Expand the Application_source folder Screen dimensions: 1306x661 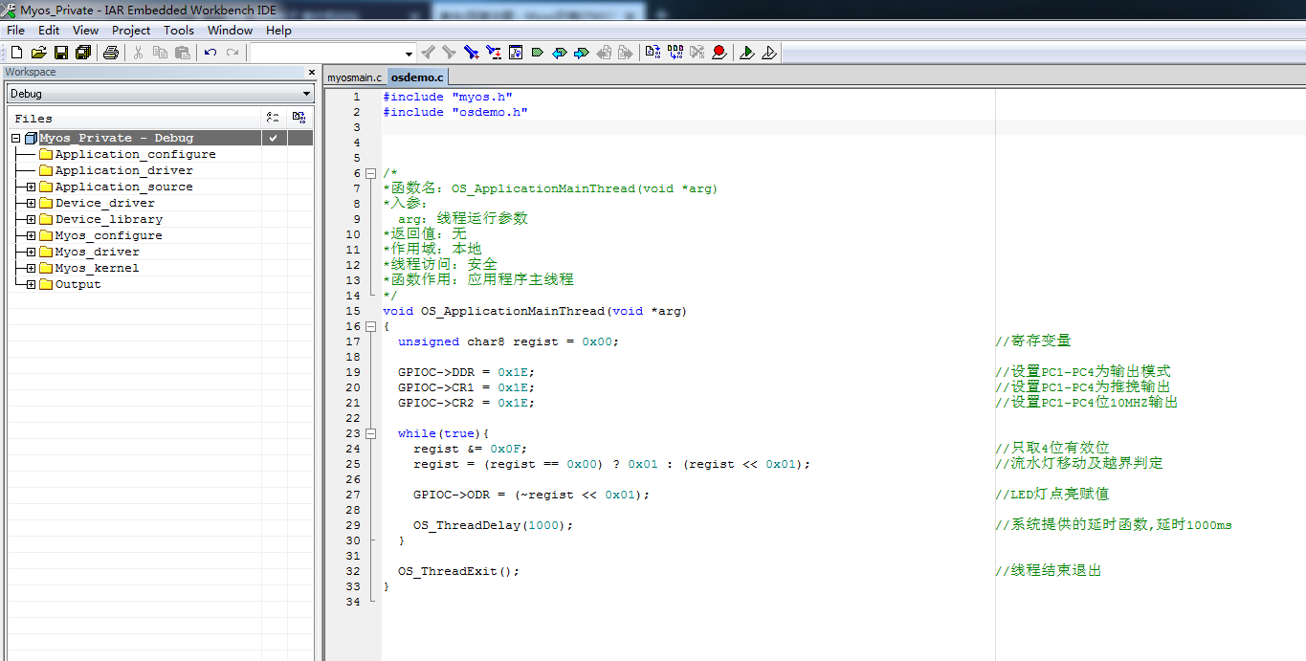(31, 187)
